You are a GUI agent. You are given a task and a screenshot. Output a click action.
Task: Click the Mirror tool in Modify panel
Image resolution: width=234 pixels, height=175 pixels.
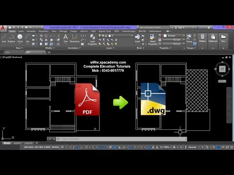(x=46, y=40)
